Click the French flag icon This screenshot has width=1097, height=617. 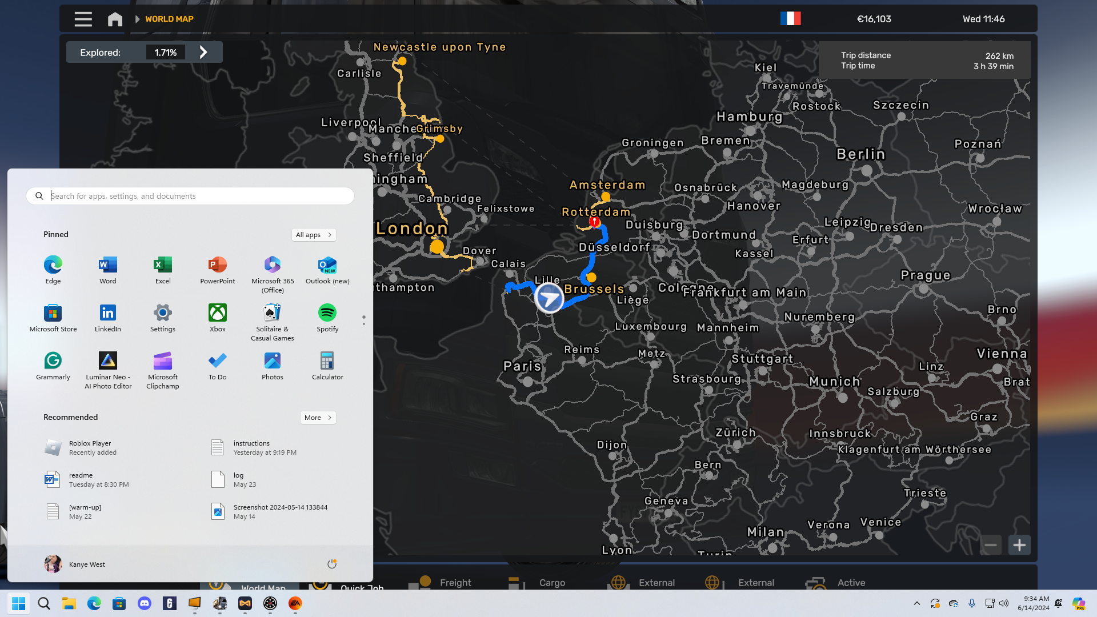790,19
